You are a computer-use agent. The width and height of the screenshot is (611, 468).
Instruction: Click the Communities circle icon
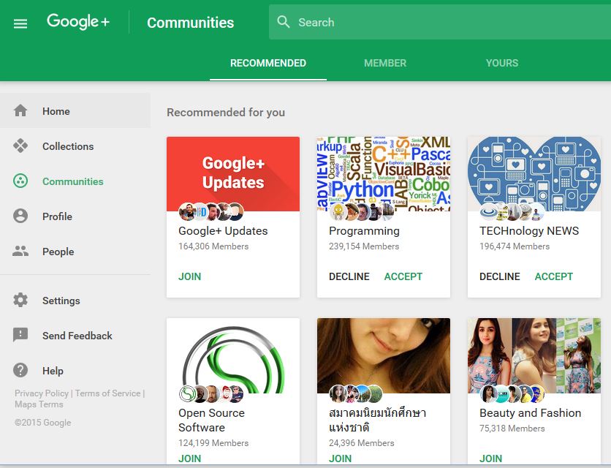tap(20, 181)
